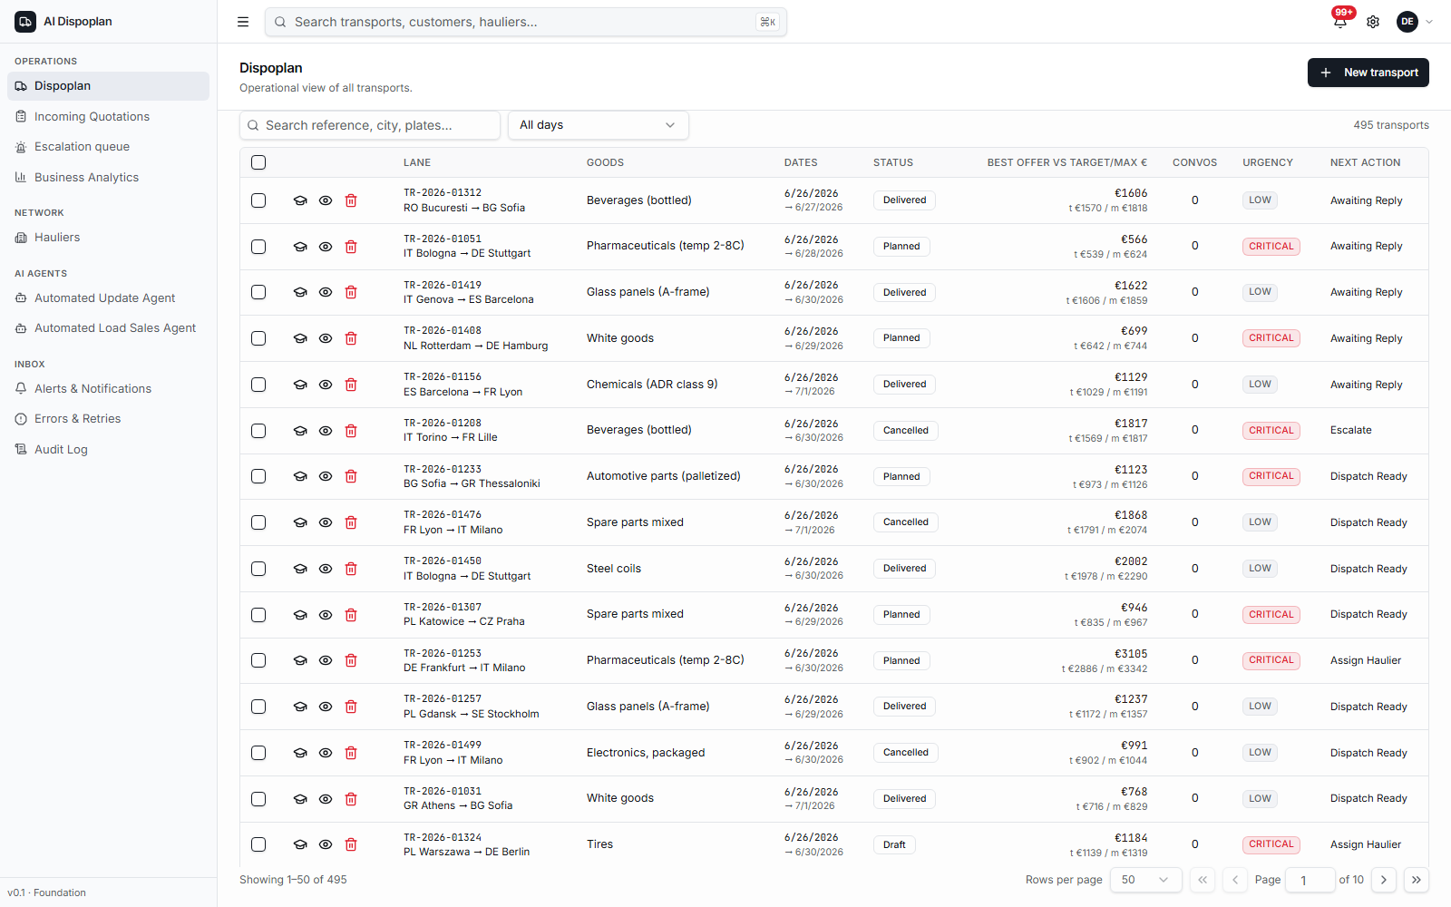The height and width of the screenshot is (907, 1451).
Task: Toggle the sidebar hamburger menu icon
Action: 243,22
